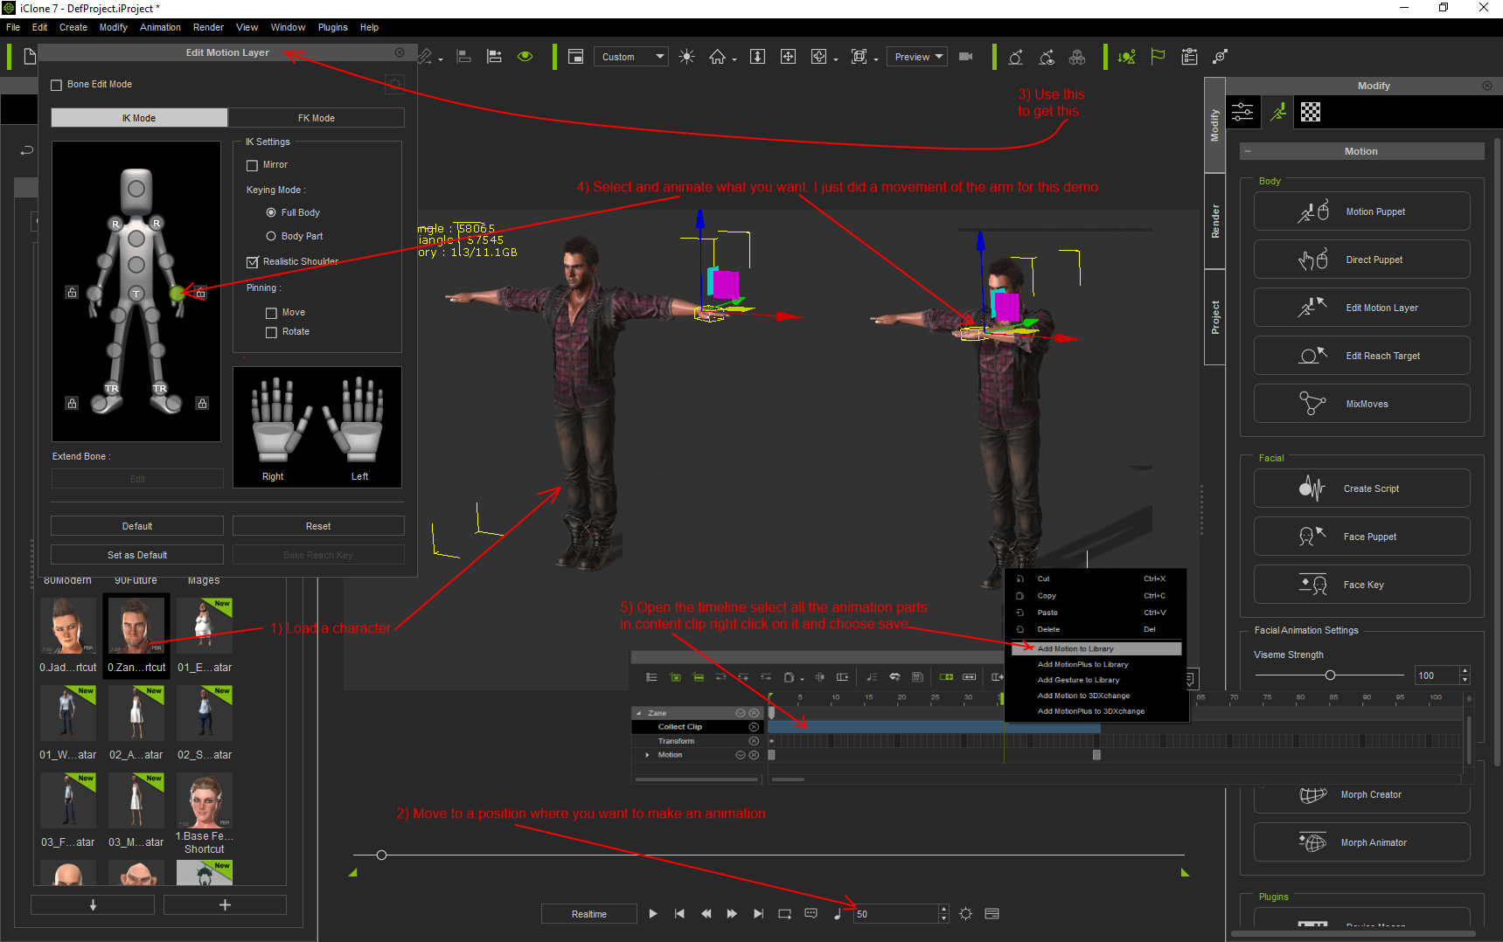The height and width of the screenshot is (942, 1503).
Task: Select the green running figure animation tab
Action: (x=1278, y=112)
